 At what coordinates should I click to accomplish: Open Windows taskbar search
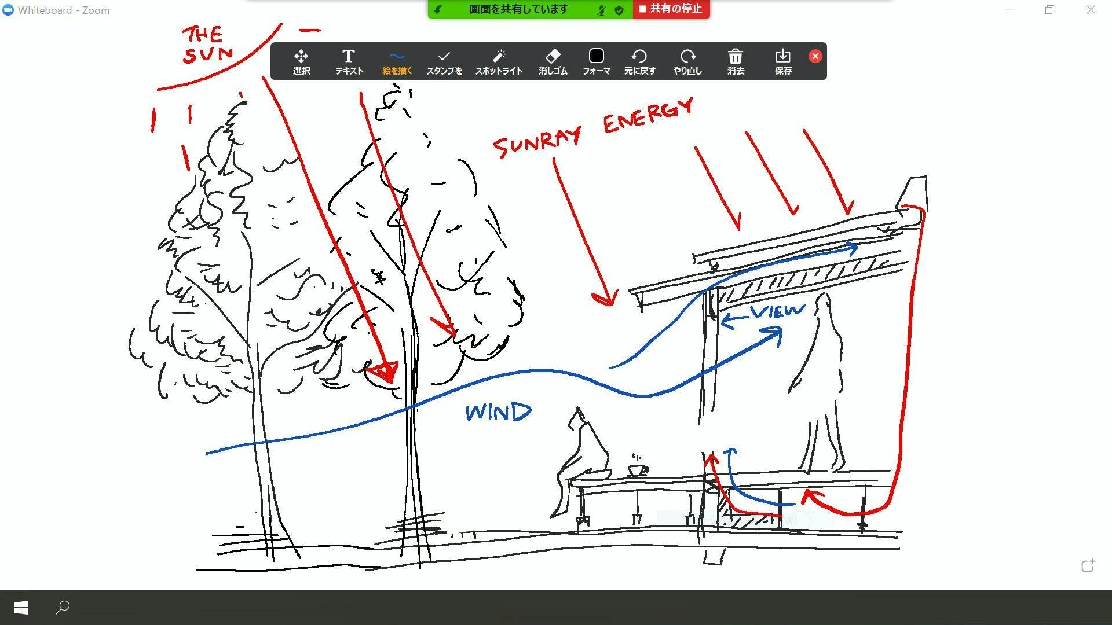[x=63, y=608]
